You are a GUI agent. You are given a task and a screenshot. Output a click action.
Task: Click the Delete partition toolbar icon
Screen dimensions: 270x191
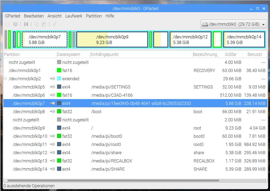pyautogui.click(x=15, y=24)
